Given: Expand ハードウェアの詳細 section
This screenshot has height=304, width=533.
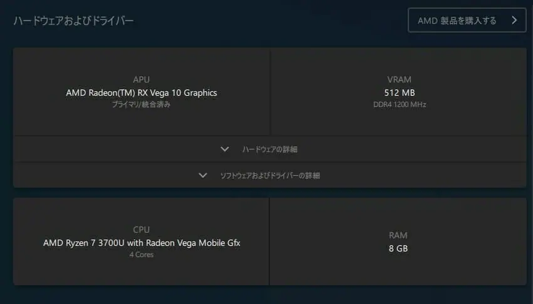Looking at the screenshot, I should (269, 149).
